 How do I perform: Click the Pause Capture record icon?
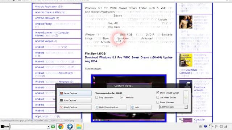click(x=61, y=93)
